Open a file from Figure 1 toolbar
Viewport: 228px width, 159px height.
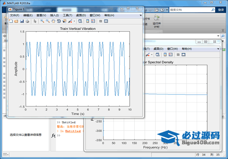(16, 21)
